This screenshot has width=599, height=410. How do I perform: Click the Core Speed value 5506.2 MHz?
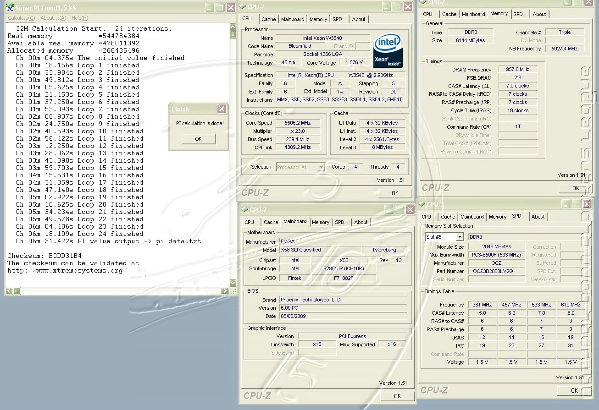297,123
